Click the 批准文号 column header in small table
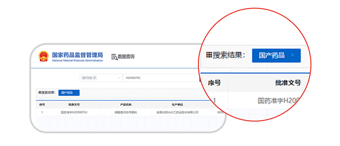This screenshot has width=340, height=146. 74,105
